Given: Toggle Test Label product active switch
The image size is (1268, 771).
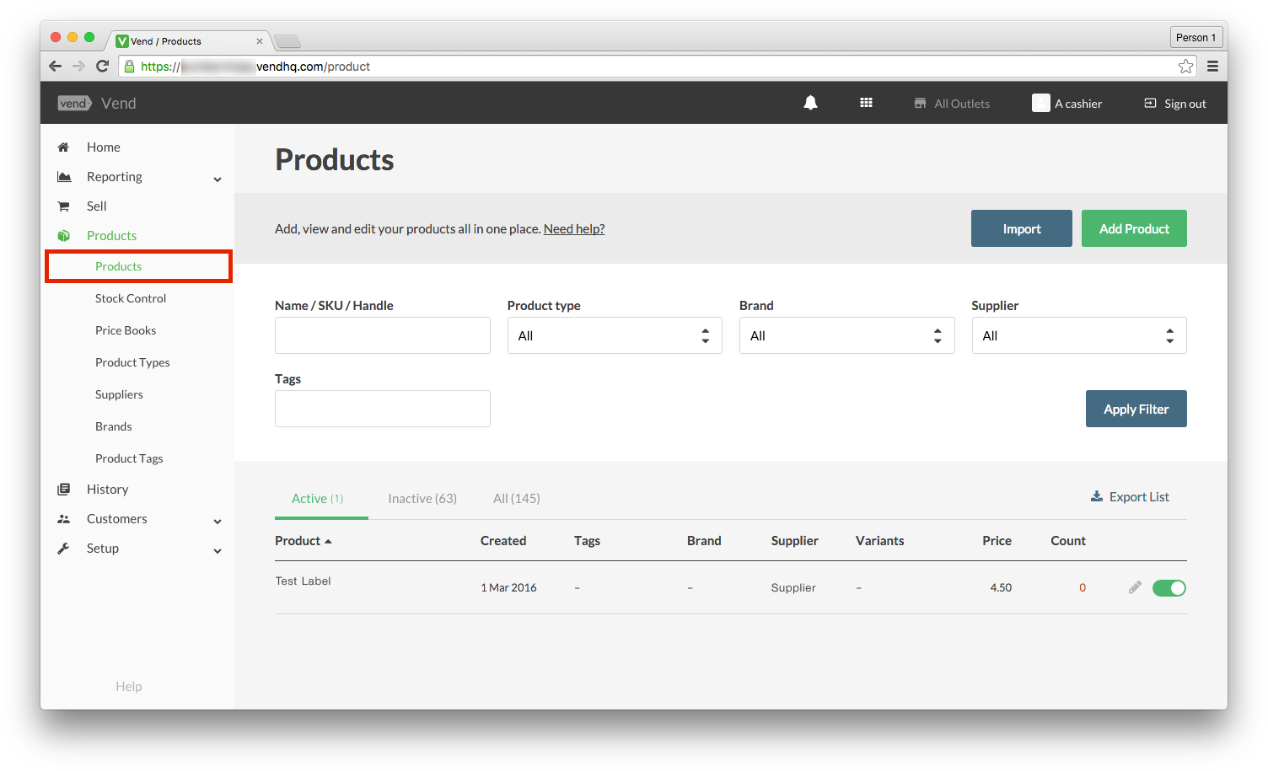Looking at the screenshot, I should tap(1169, 588).
